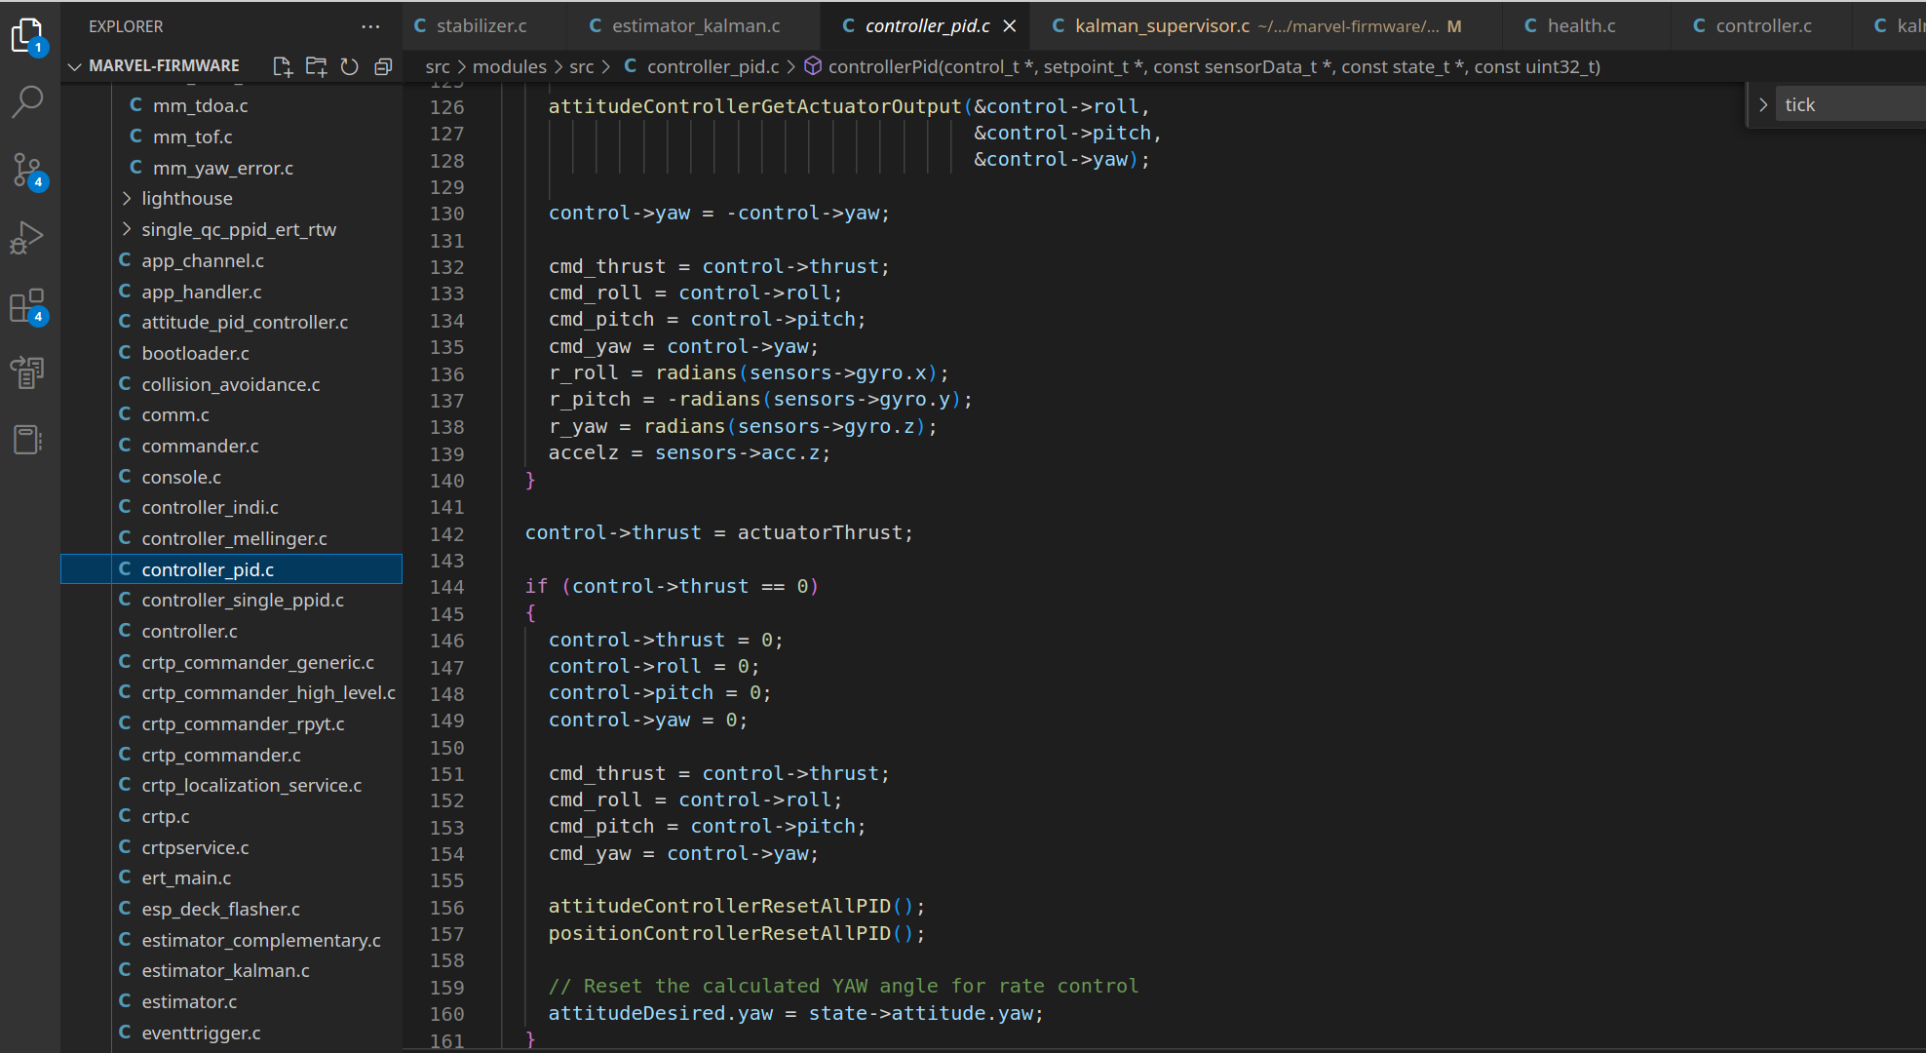Viewport: 1926px width, 1053px height.
Task: Refresh the Explorer file tree
Action: point(350,66)
